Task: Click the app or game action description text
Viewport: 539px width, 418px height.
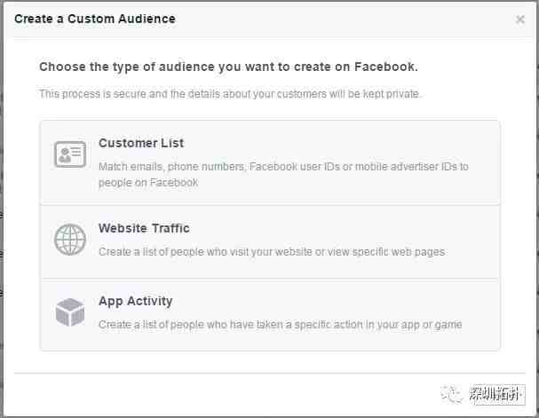Action: (x=281, y=325)
